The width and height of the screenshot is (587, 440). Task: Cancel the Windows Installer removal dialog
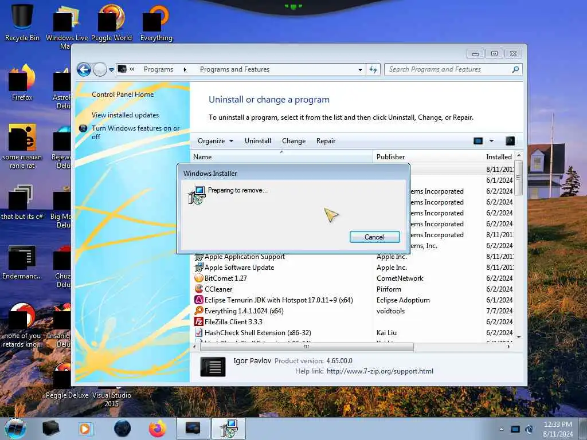(374, 237)
